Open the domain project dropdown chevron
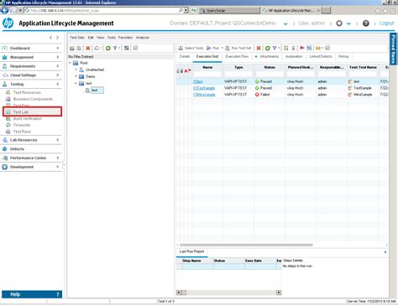The width and height of the screenshot is (398, 305). 285,23
